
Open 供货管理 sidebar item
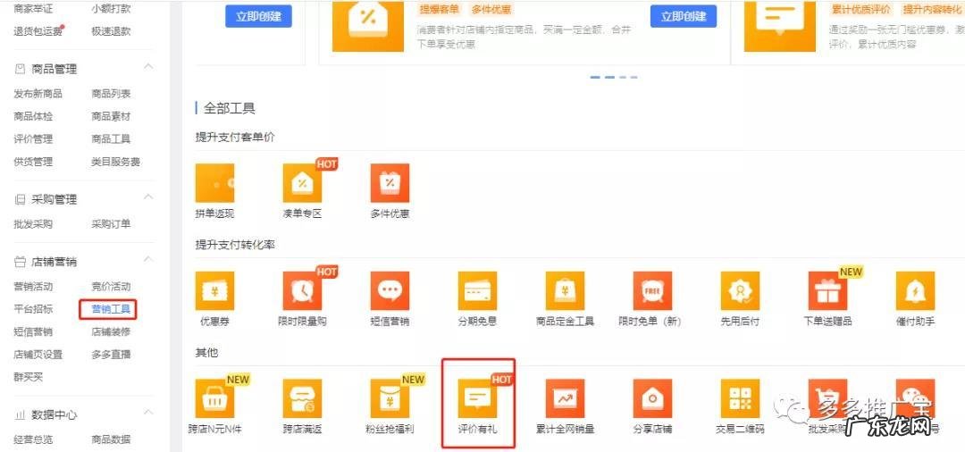[33, 162]
